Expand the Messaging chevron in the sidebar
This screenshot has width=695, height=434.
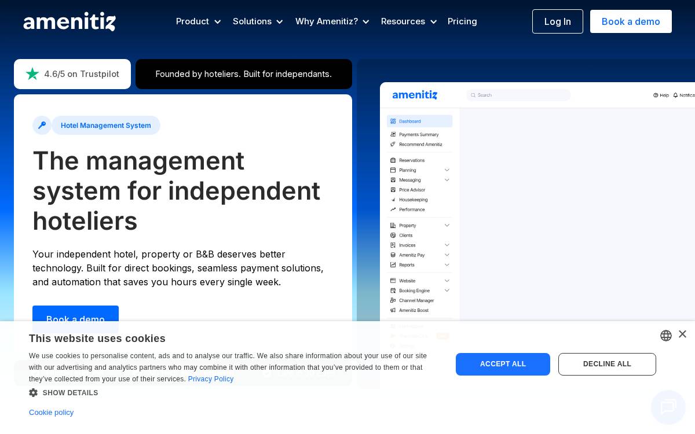[x=447, y=180]
